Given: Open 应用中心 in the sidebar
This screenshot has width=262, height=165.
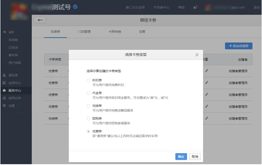Looking at the screenshot, I should coord(14,83).
